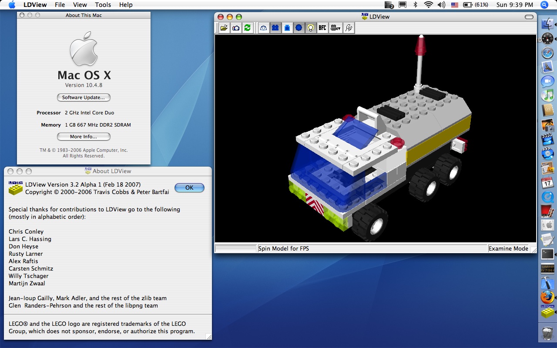Toggle primitive substitution blue circle icon

(x=299, y=28)
